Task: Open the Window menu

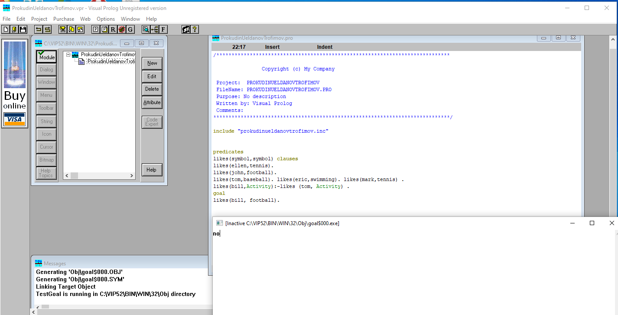Action: (130, 19)
